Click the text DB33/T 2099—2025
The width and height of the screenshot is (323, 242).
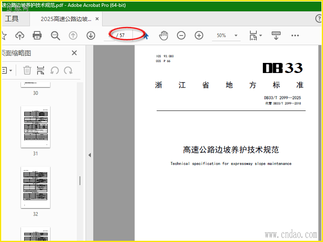click(282, 98)
